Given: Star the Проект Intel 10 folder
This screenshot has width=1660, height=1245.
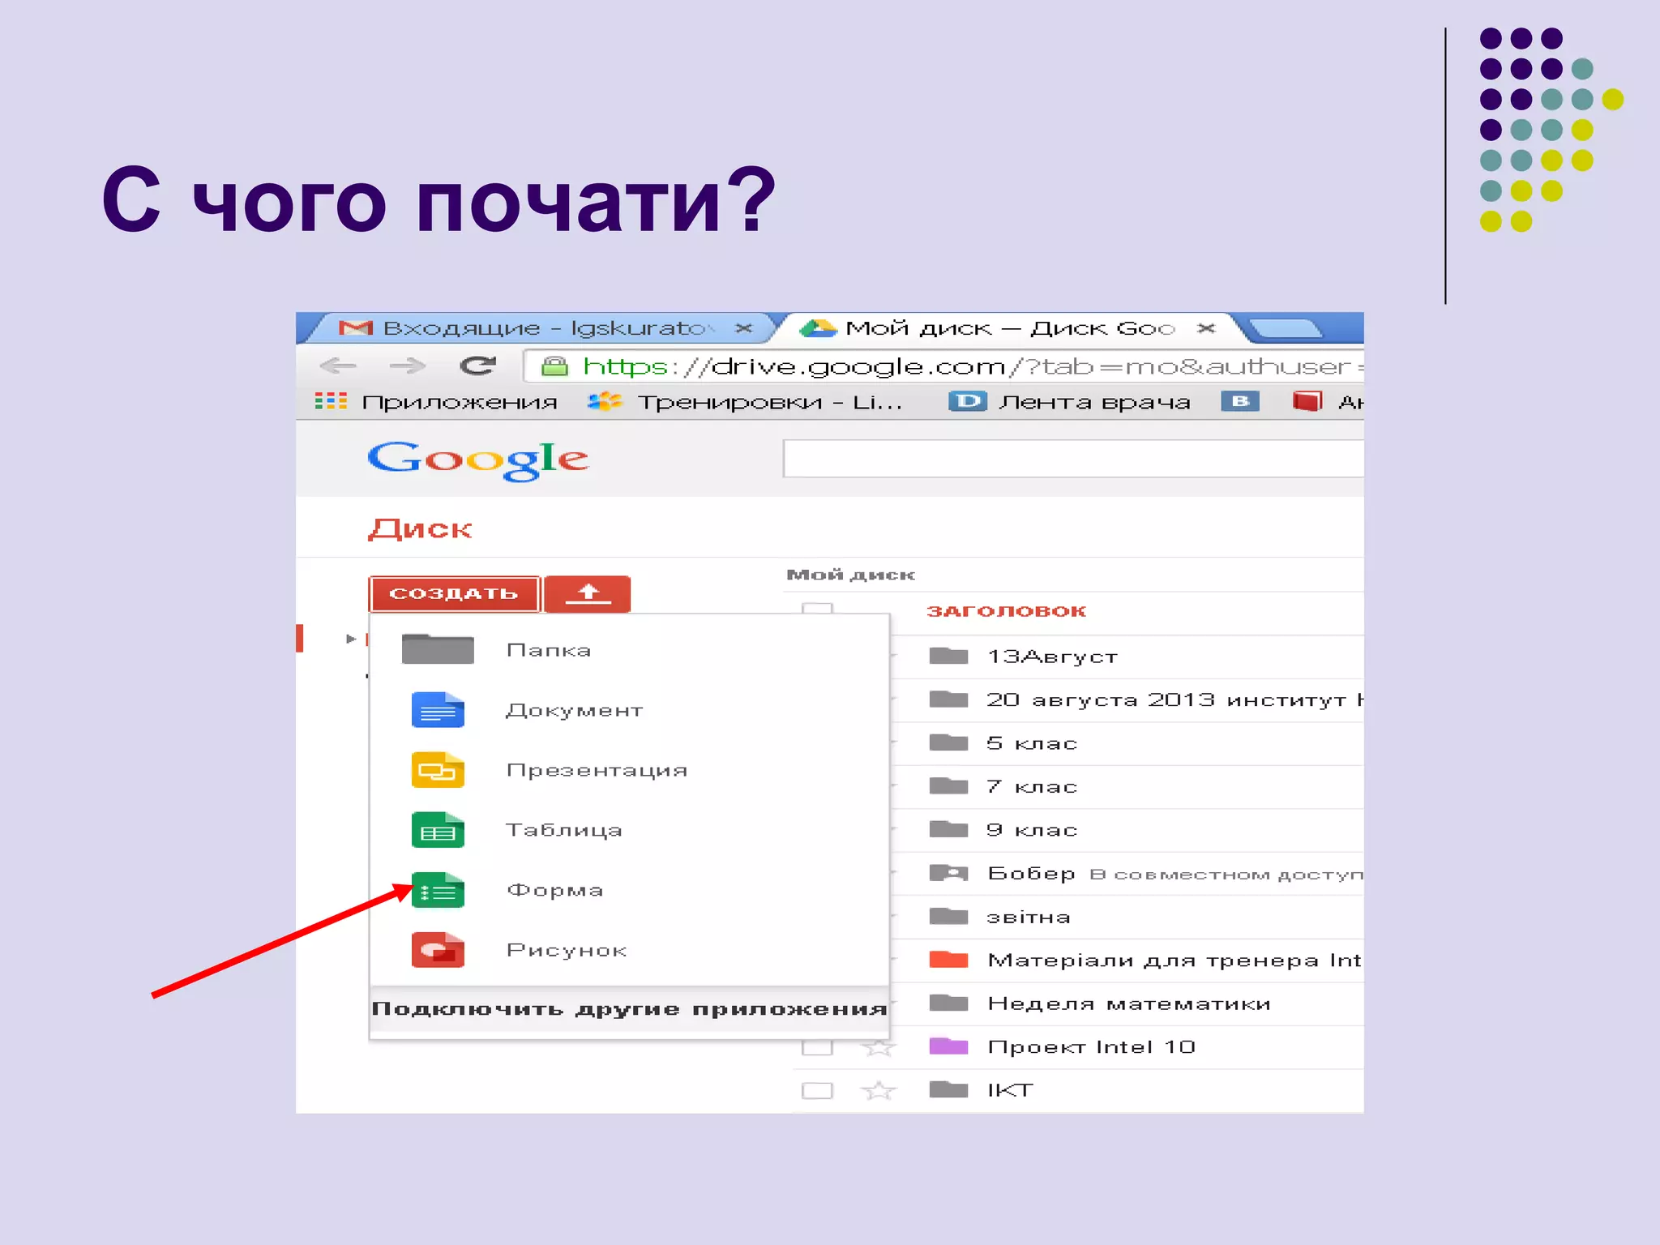Looking at the screenshot, I should coord(878,1047).
